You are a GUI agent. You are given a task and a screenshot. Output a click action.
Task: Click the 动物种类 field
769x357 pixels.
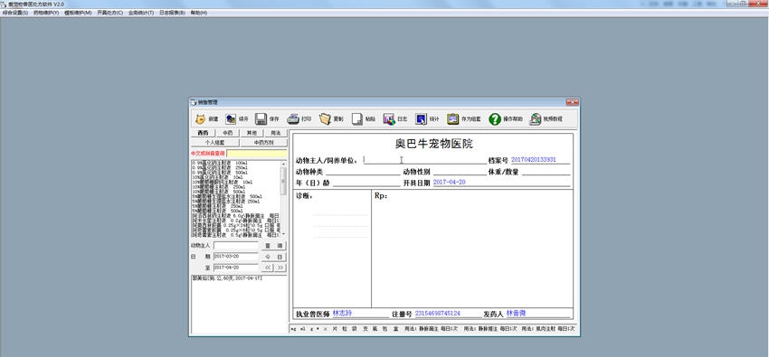coord(363,172)
